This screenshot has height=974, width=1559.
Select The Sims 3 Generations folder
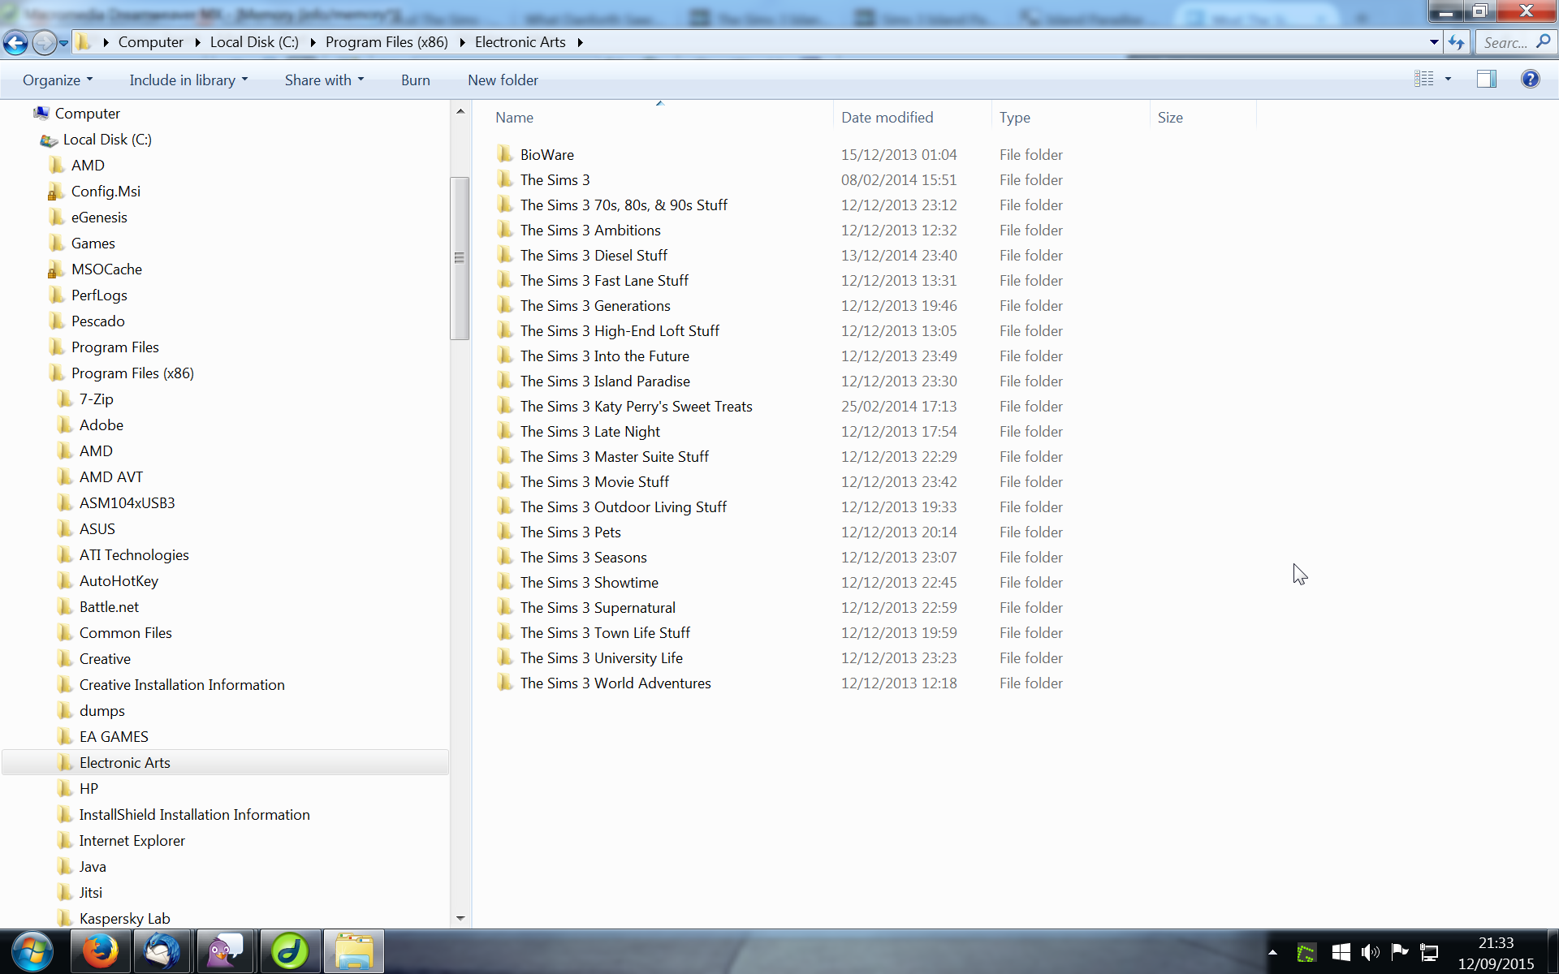[595, 306]
